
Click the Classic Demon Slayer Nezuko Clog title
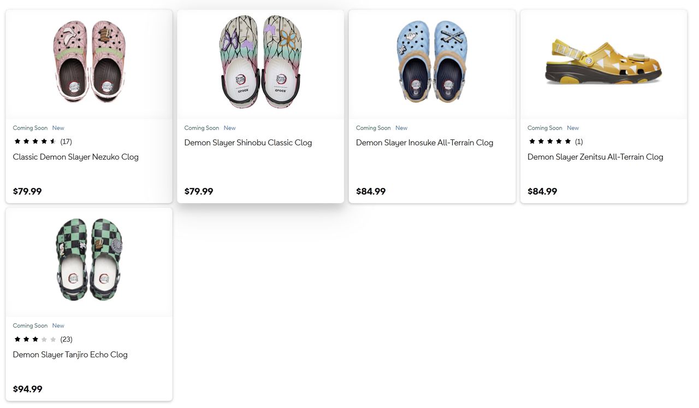[76, 157]
